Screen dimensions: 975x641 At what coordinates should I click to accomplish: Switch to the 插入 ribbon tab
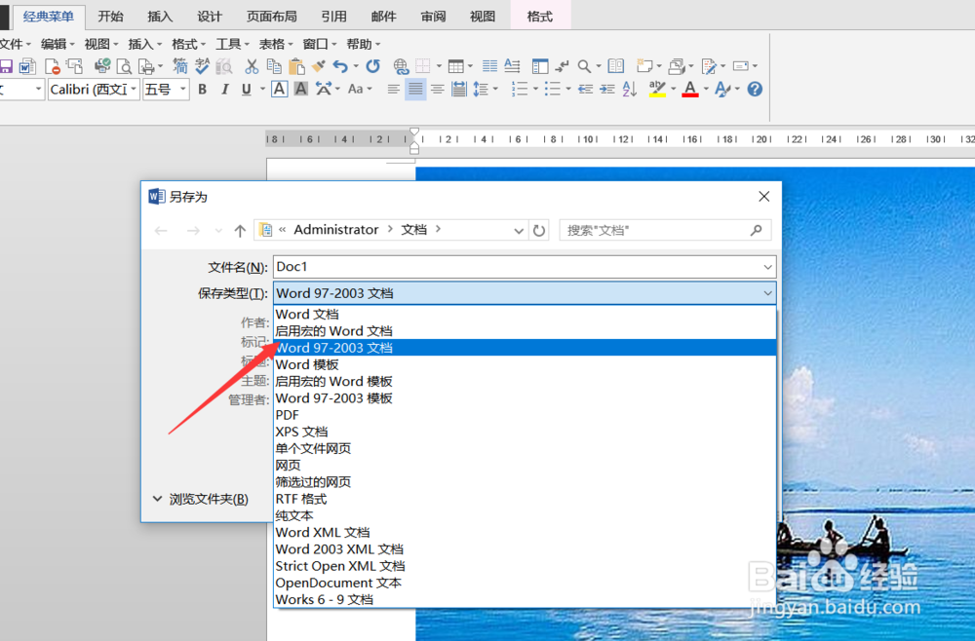[x=160, y=16]
